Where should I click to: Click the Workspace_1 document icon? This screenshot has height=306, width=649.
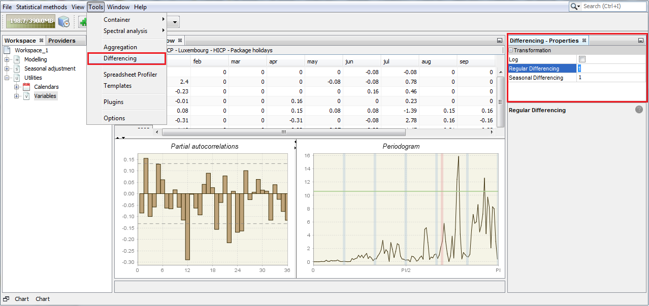pos(7,50)
